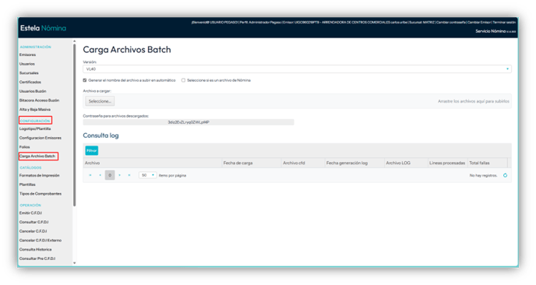Click the contraseña para archivos descargados field
This screenshot has height=285, width=536.
189,122
